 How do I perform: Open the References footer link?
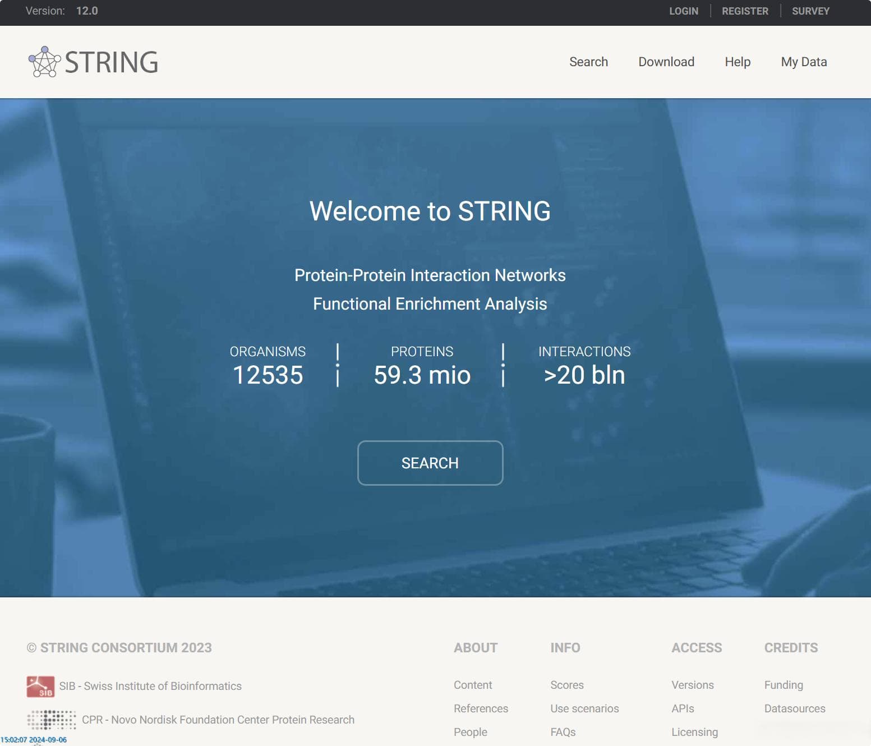pos(481,708)
